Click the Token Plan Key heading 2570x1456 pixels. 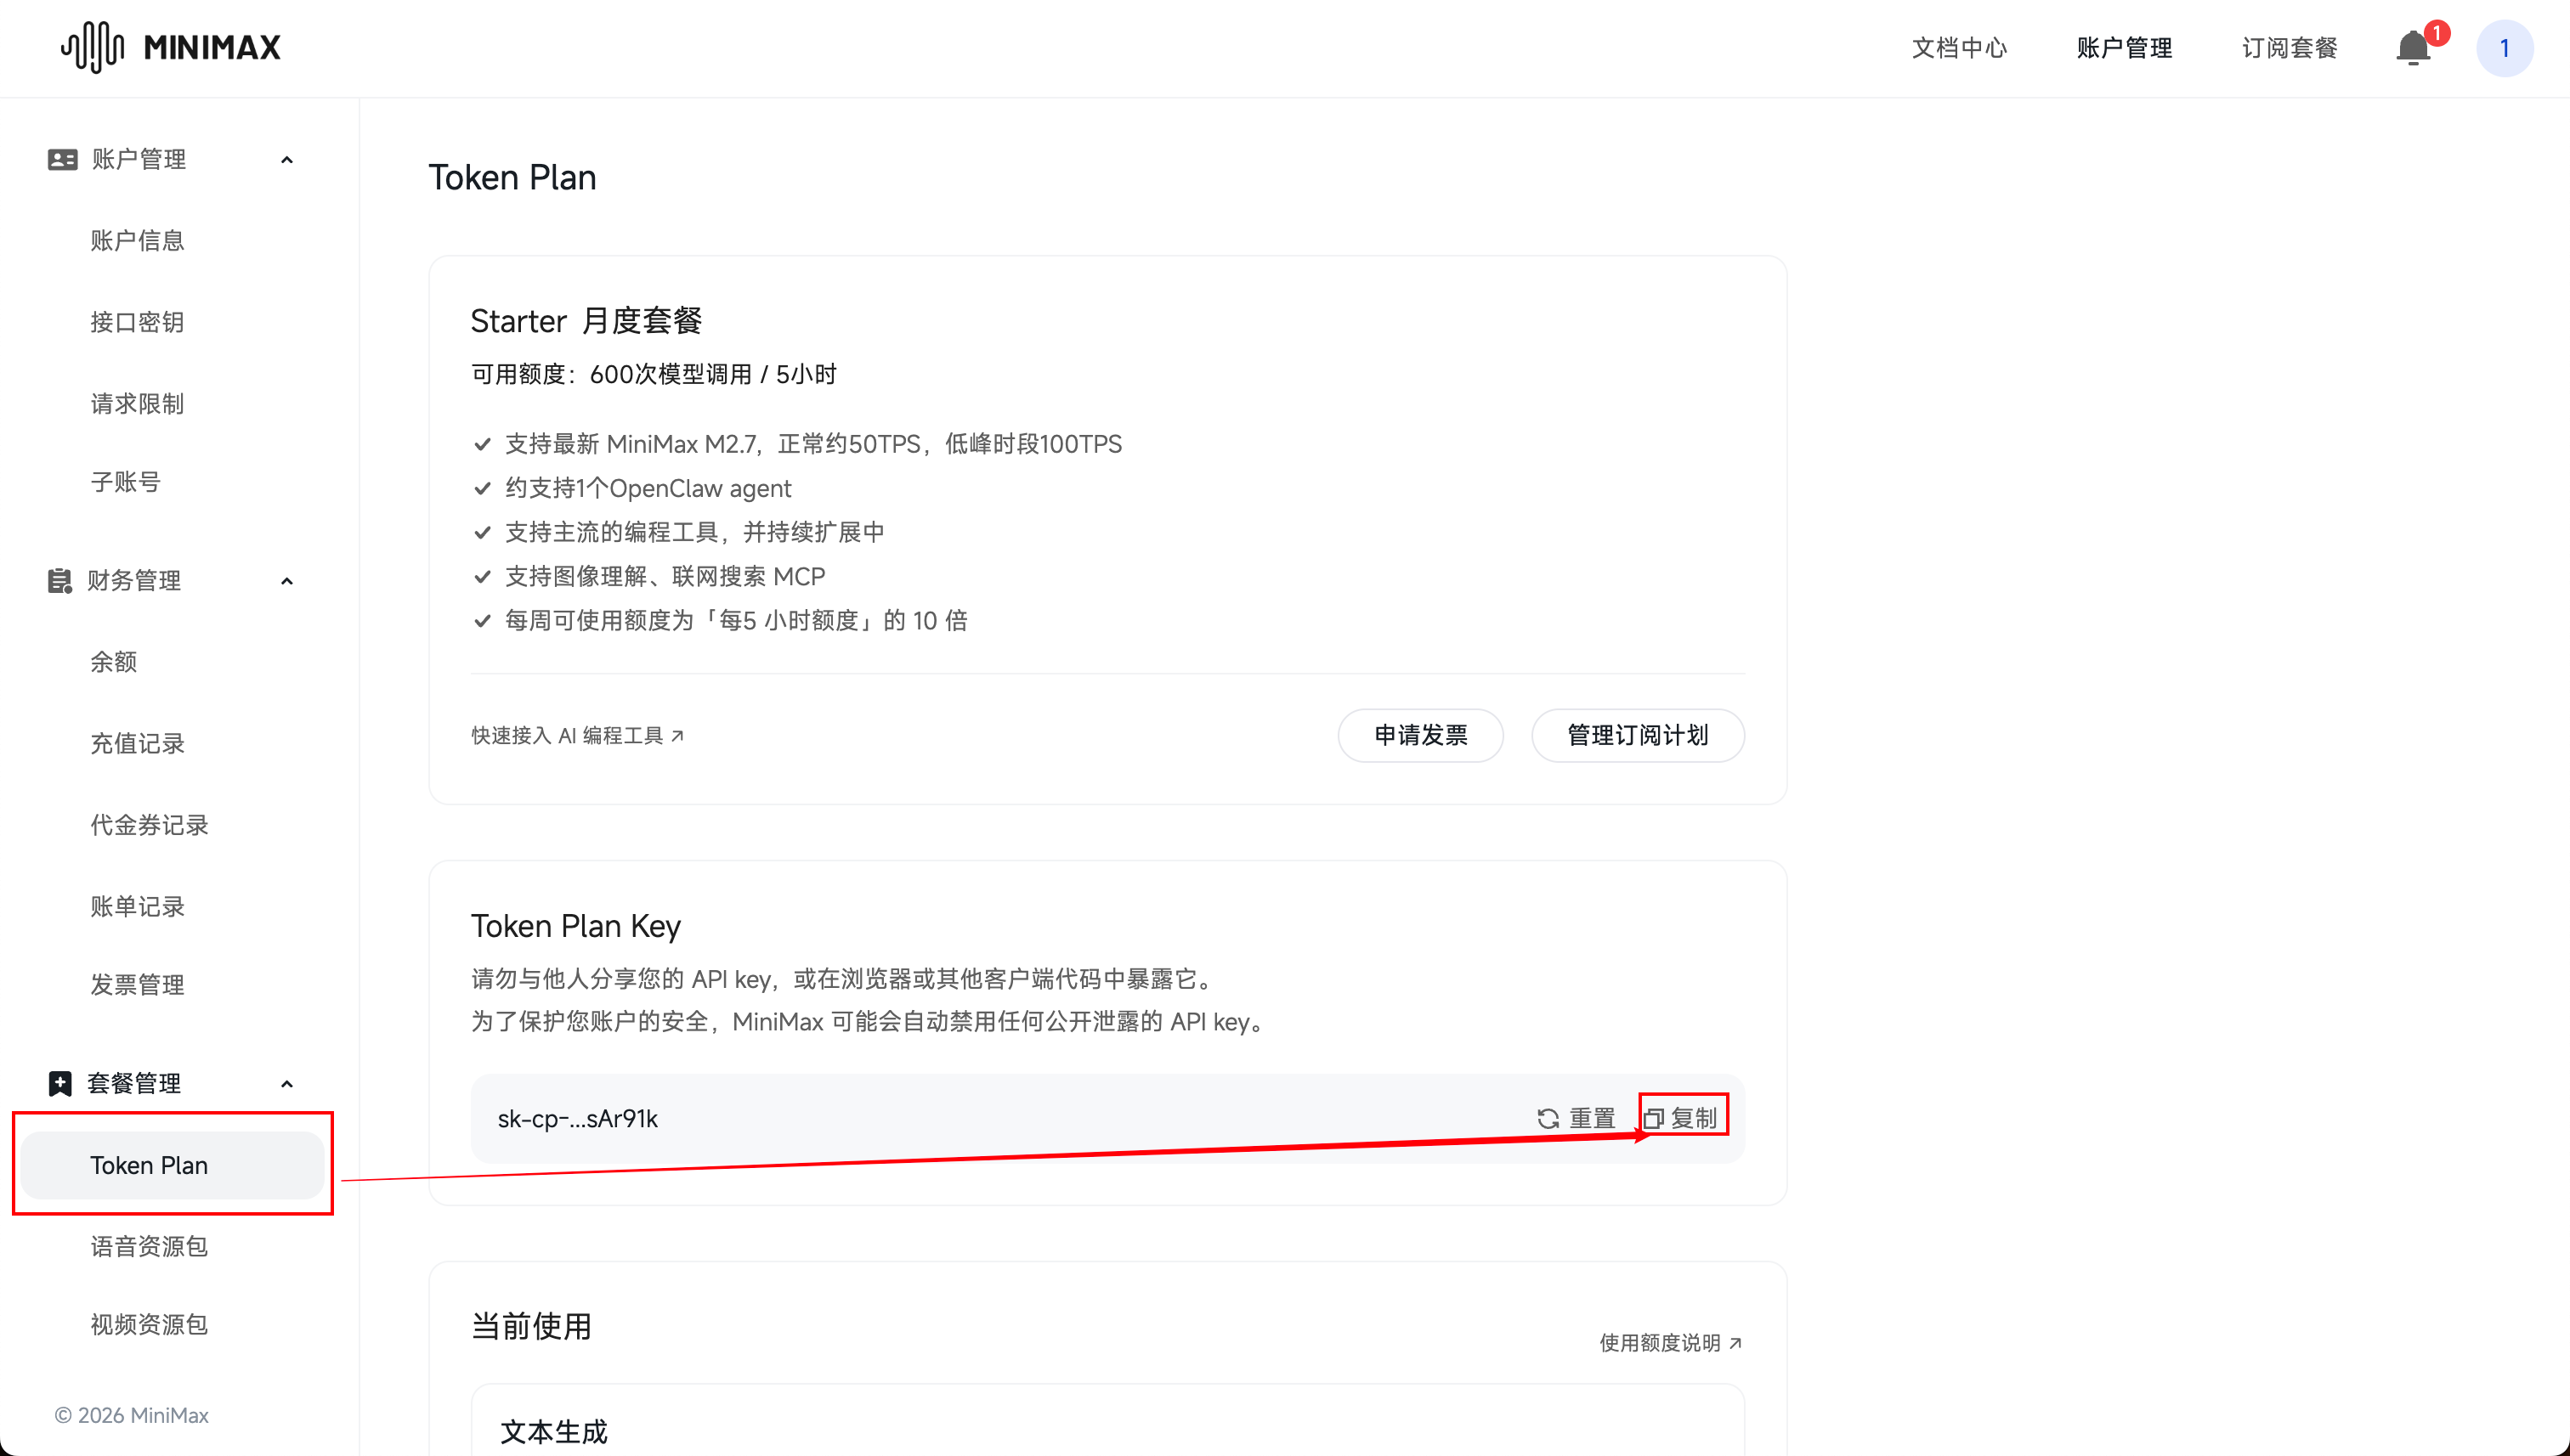(x=575, y=927)
